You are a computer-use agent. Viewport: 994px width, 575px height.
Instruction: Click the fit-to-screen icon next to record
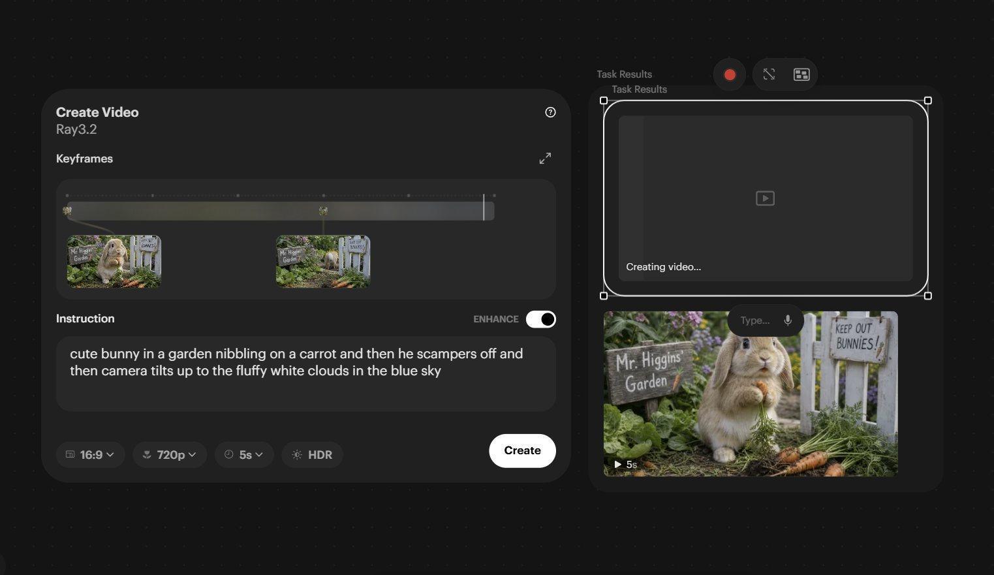tap(769, 74)
